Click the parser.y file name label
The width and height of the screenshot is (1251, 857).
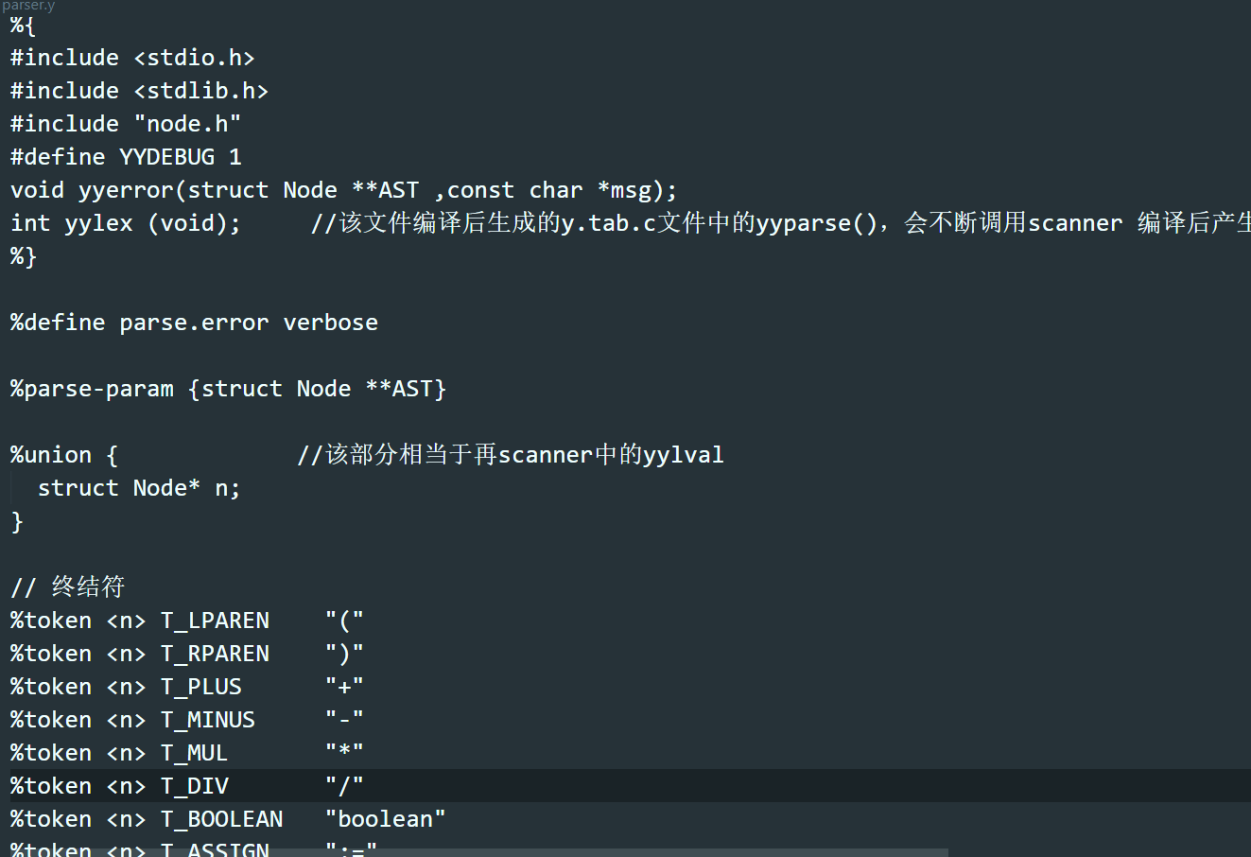28,6
